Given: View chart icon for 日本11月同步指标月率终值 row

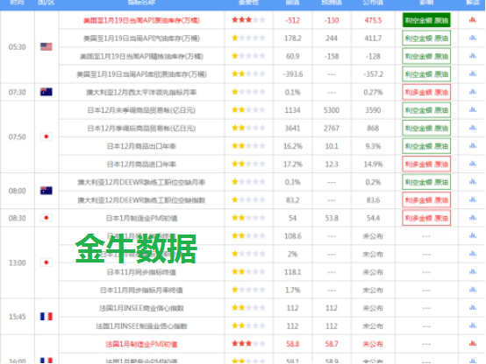Looking at the screenshot, I should (x=473, y=290).
